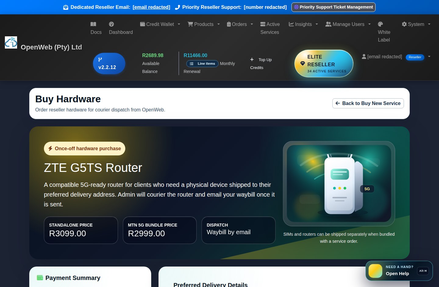Click Top Up Credits link
Viewport: 439px width, 287px height.
coord(261,64)
